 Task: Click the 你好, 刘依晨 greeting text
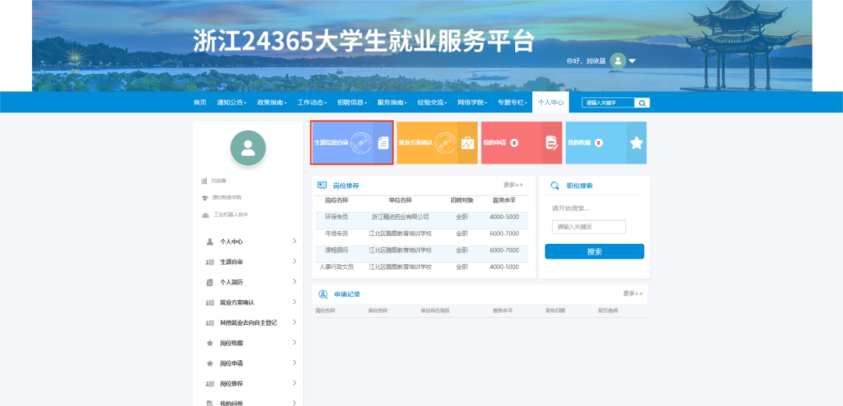click(586, 62)
